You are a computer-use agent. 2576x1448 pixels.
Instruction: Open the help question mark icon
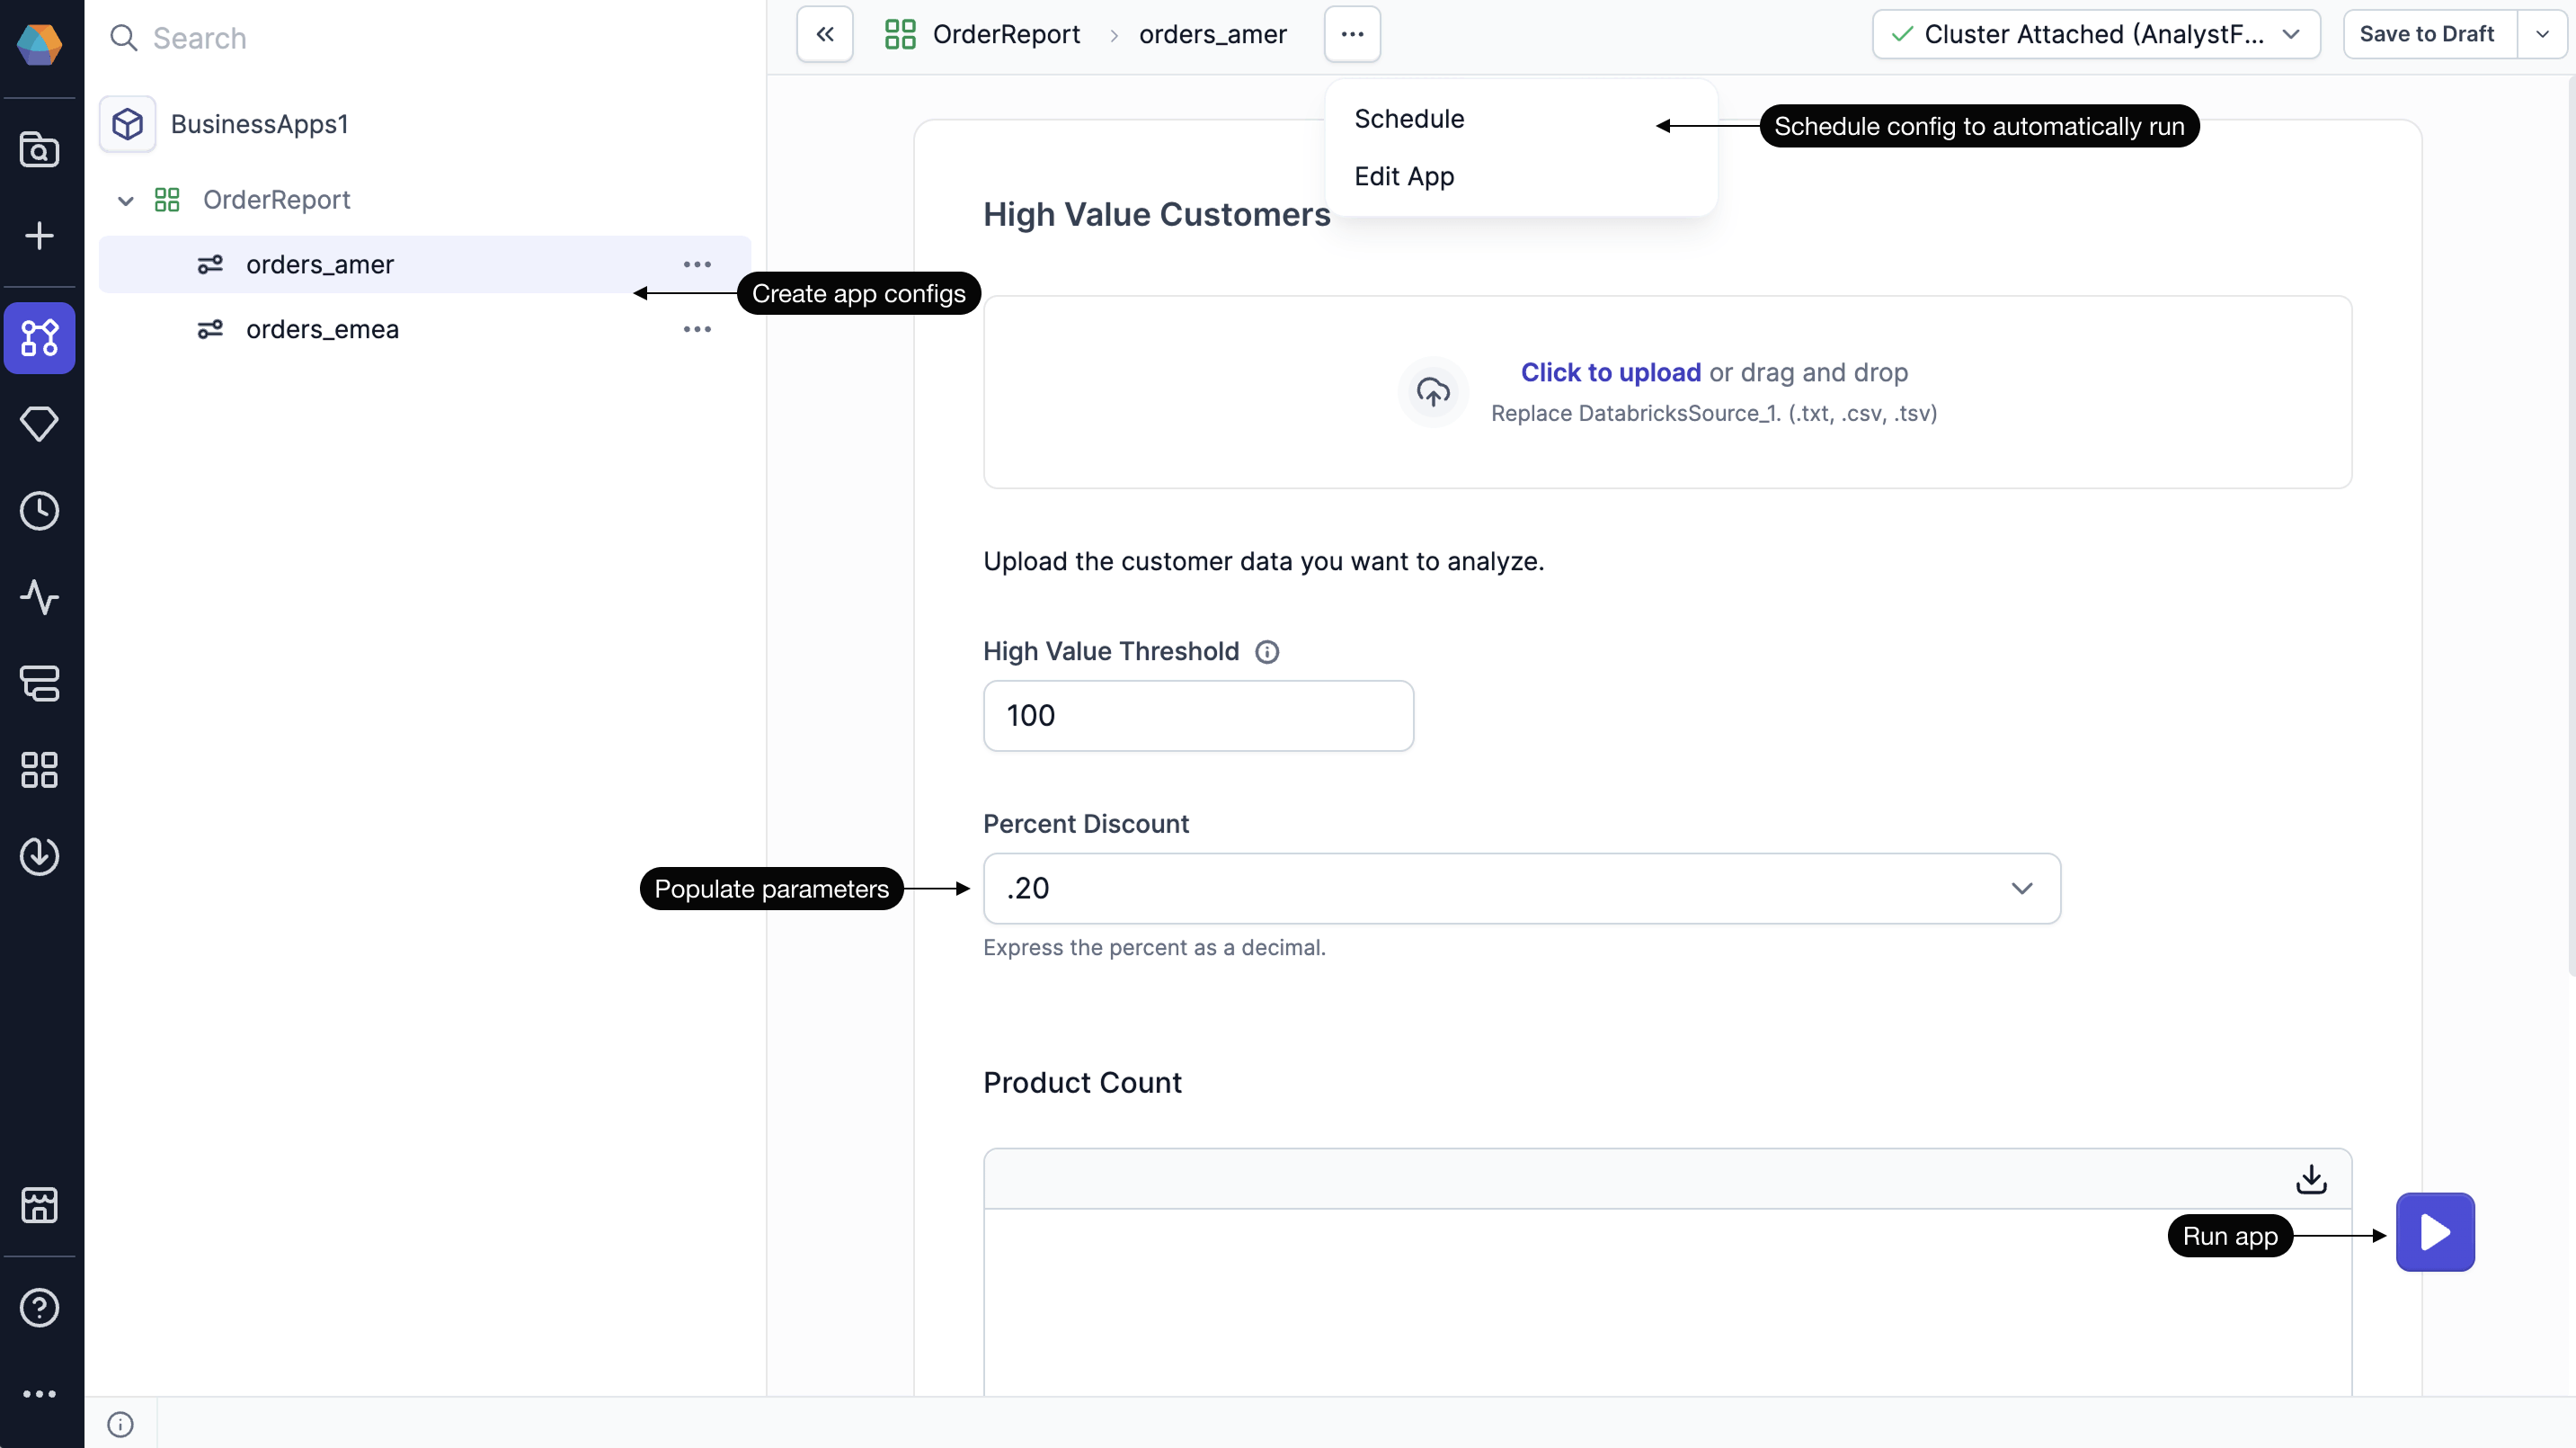pyautogui.click(x=39, y=1307)
